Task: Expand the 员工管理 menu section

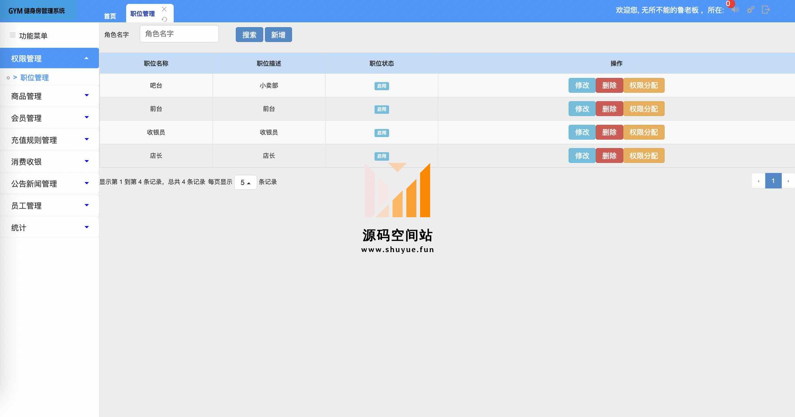Action: 49,205
